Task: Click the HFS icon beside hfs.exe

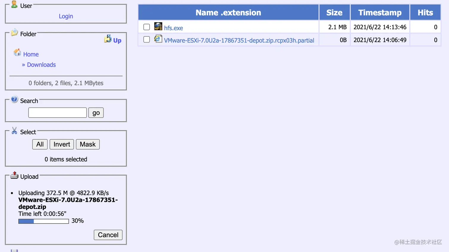Action: click(x=158, y=26)
